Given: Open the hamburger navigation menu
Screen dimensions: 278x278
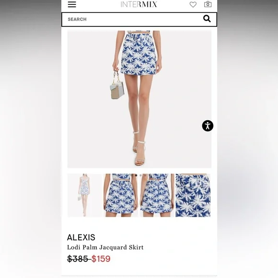Looking at the screenshot, I should click(x=72, y=4).
